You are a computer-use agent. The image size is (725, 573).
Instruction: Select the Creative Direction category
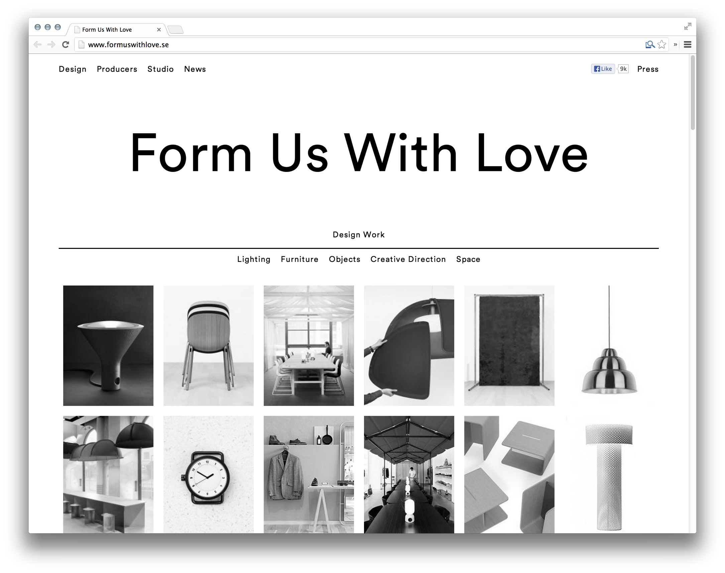[x=408, y=259]
